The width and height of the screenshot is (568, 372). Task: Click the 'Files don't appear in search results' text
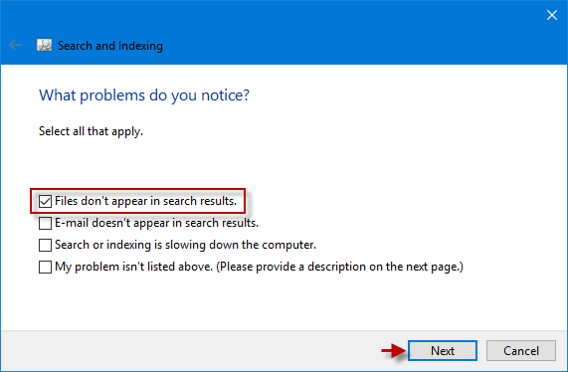pyautogui.click(x=145, y=201)
